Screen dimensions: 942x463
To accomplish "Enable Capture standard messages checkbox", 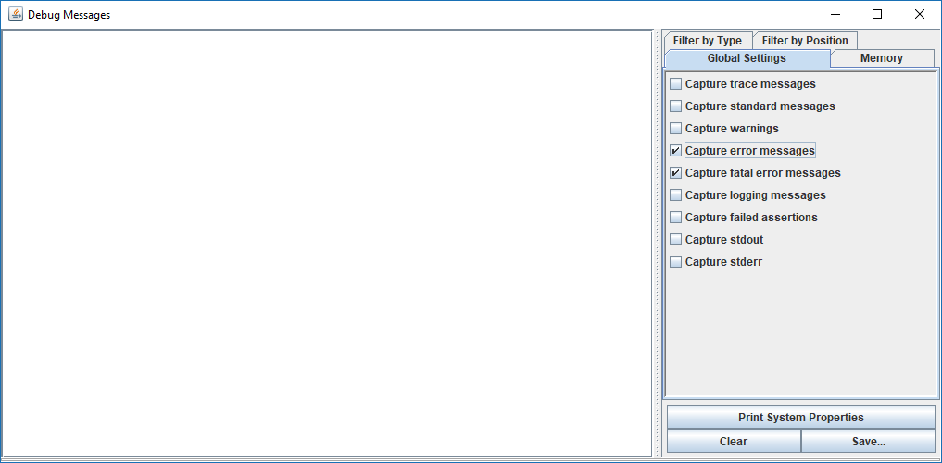I will pyautogui.click(x=676, y=106).
